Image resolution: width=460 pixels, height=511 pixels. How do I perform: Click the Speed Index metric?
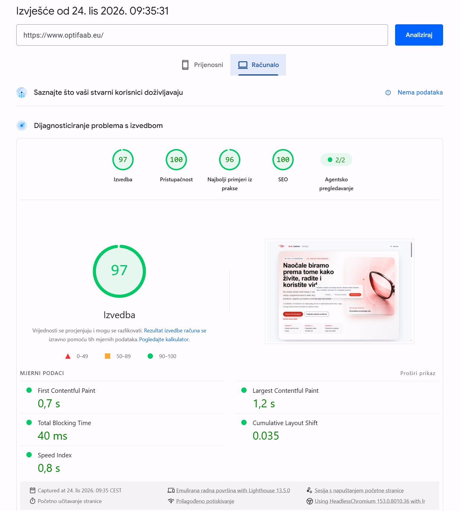(122, 462)
